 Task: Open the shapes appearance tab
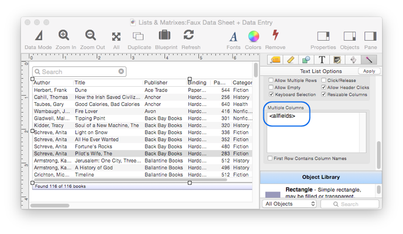tap(306, 60)
